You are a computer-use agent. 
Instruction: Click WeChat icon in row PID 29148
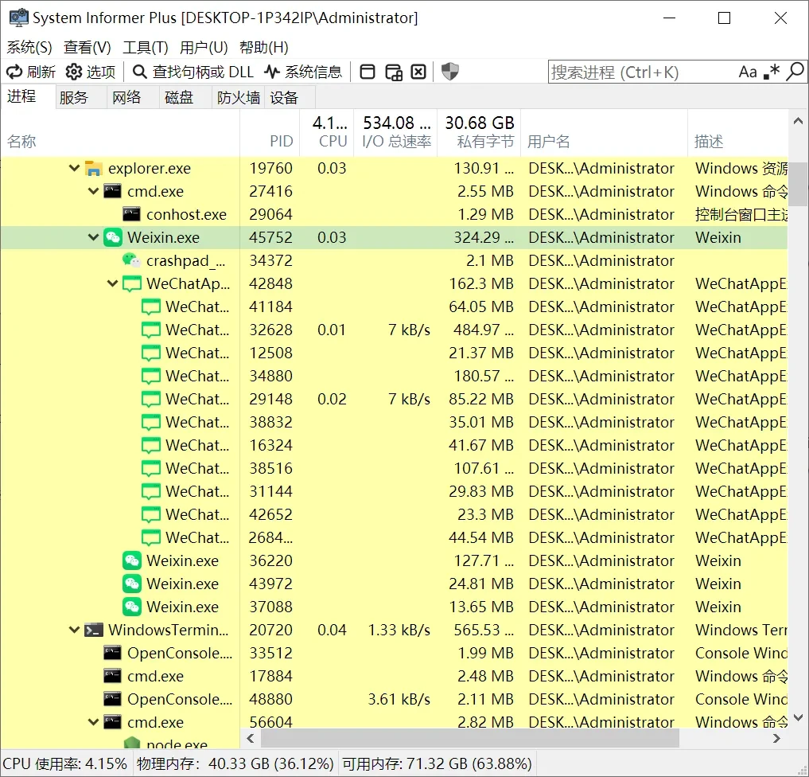150,399
